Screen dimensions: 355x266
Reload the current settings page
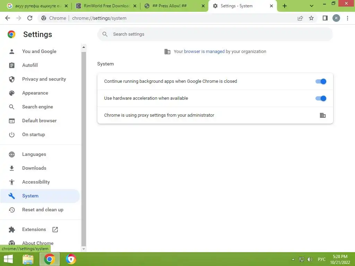[30, 18]
